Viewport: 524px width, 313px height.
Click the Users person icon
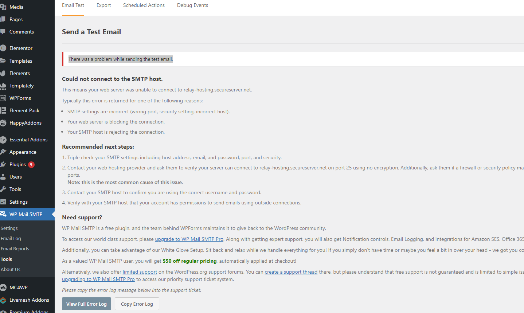[3, 177]
